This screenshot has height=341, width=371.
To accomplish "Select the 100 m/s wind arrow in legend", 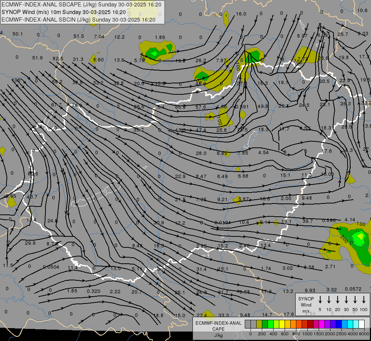I will click(364, 299).
